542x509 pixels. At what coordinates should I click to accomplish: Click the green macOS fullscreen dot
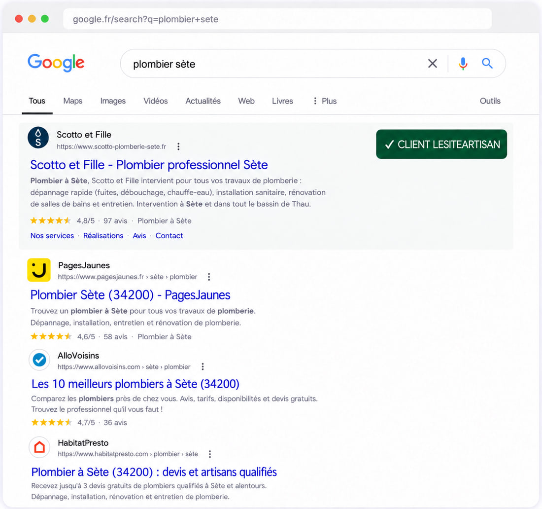click(x=45, y=19)
